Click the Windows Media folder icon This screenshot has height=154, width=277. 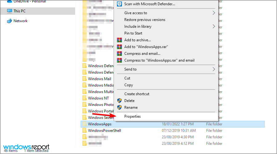point(84,85)
